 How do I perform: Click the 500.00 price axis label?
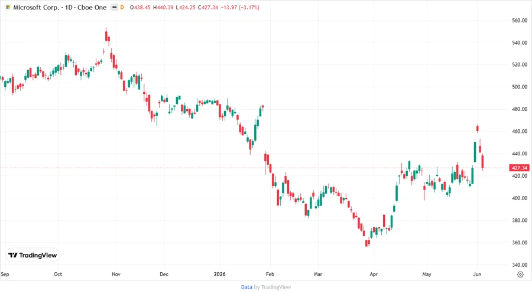coord(520,87)
